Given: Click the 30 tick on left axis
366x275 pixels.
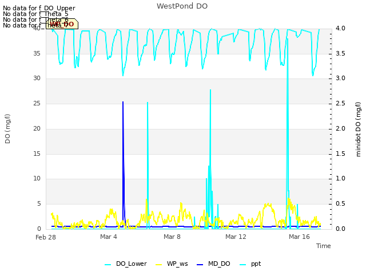Looking at the screenshot, I should [x=37, y=78].
